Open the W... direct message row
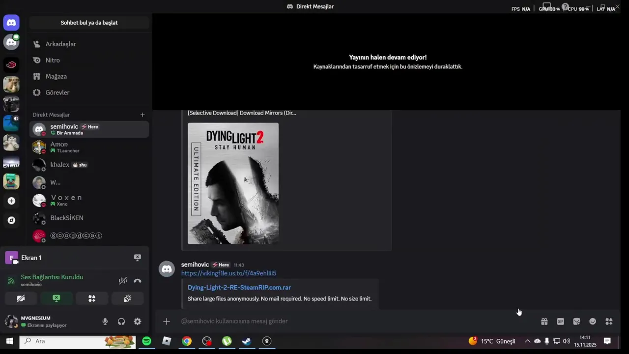The image size is (629, 354). coord(89,182)
